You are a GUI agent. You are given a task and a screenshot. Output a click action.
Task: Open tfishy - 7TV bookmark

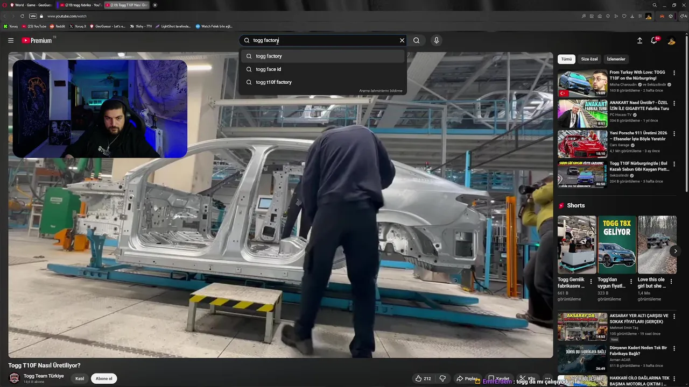(141, 26)
